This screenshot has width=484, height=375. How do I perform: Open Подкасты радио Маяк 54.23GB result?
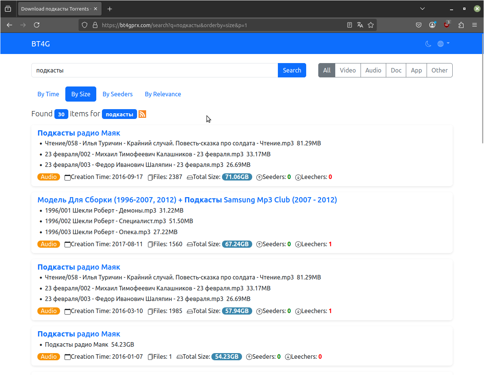[79, 334]
